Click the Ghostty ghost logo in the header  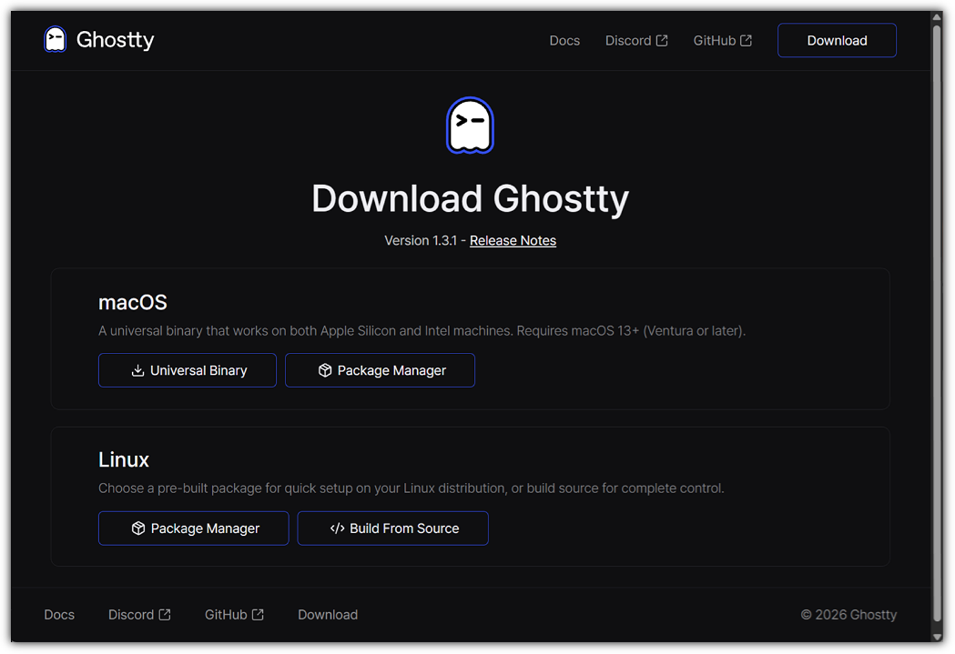55,40
